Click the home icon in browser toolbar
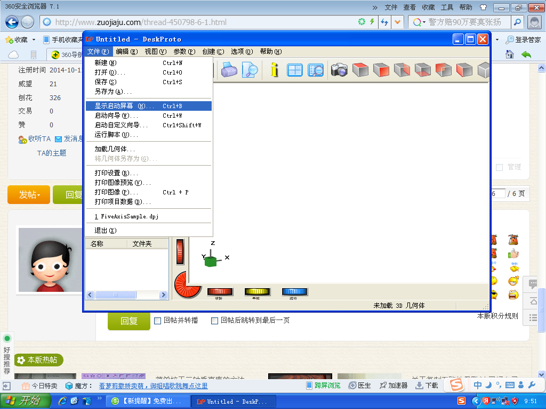Viewport: 546px width, 409px height. click(x=509, y=54)
